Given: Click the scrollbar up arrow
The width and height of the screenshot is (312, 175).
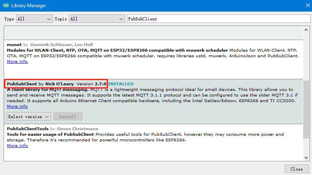Looking at the screenshot, I should (306, 30).
